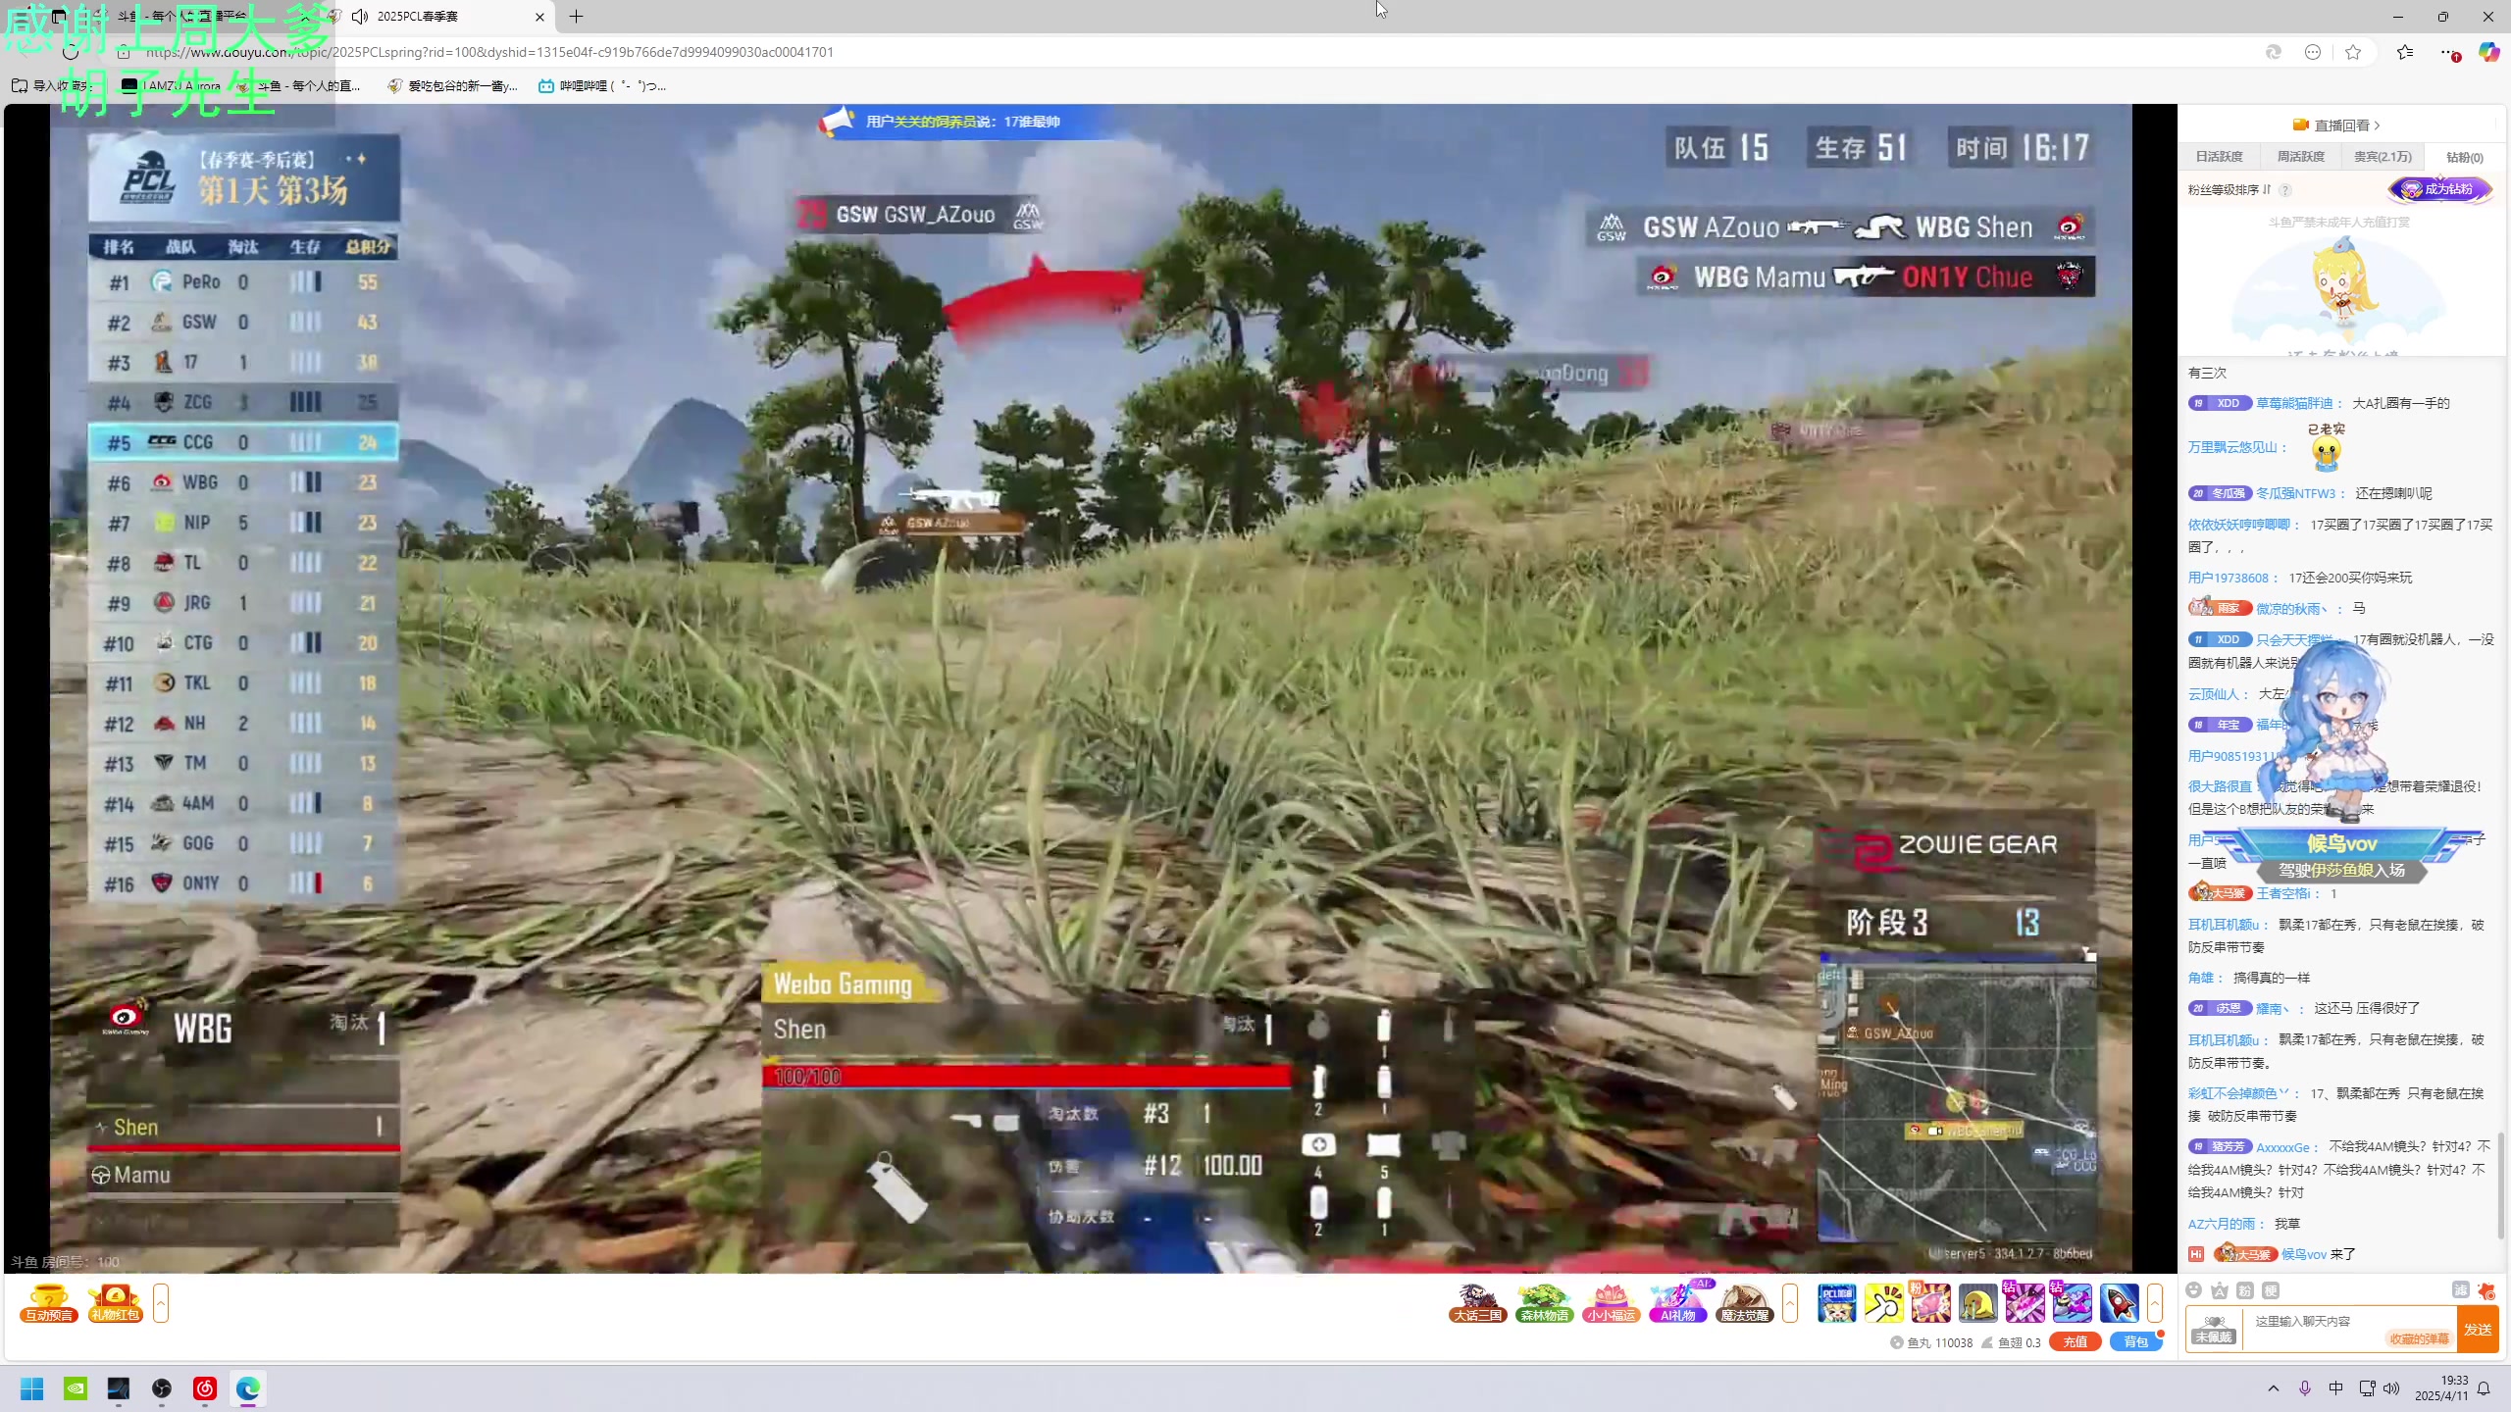Select the pink 粉 fan ticket gift

(x=1930, y=1303)
